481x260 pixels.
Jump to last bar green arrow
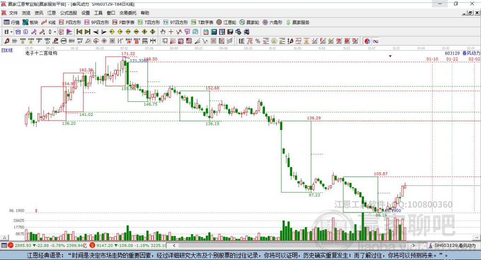coord(87,32)
